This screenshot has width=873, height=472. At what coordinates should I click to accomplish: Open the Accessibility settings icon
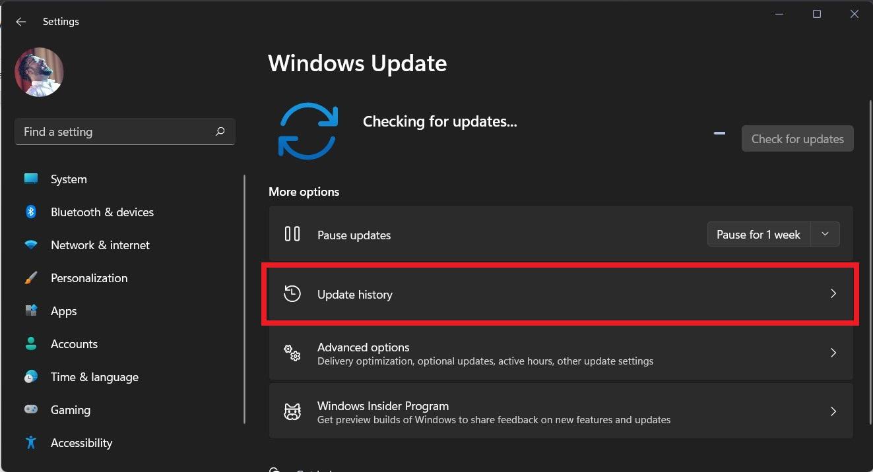click(x=30, y=442)
